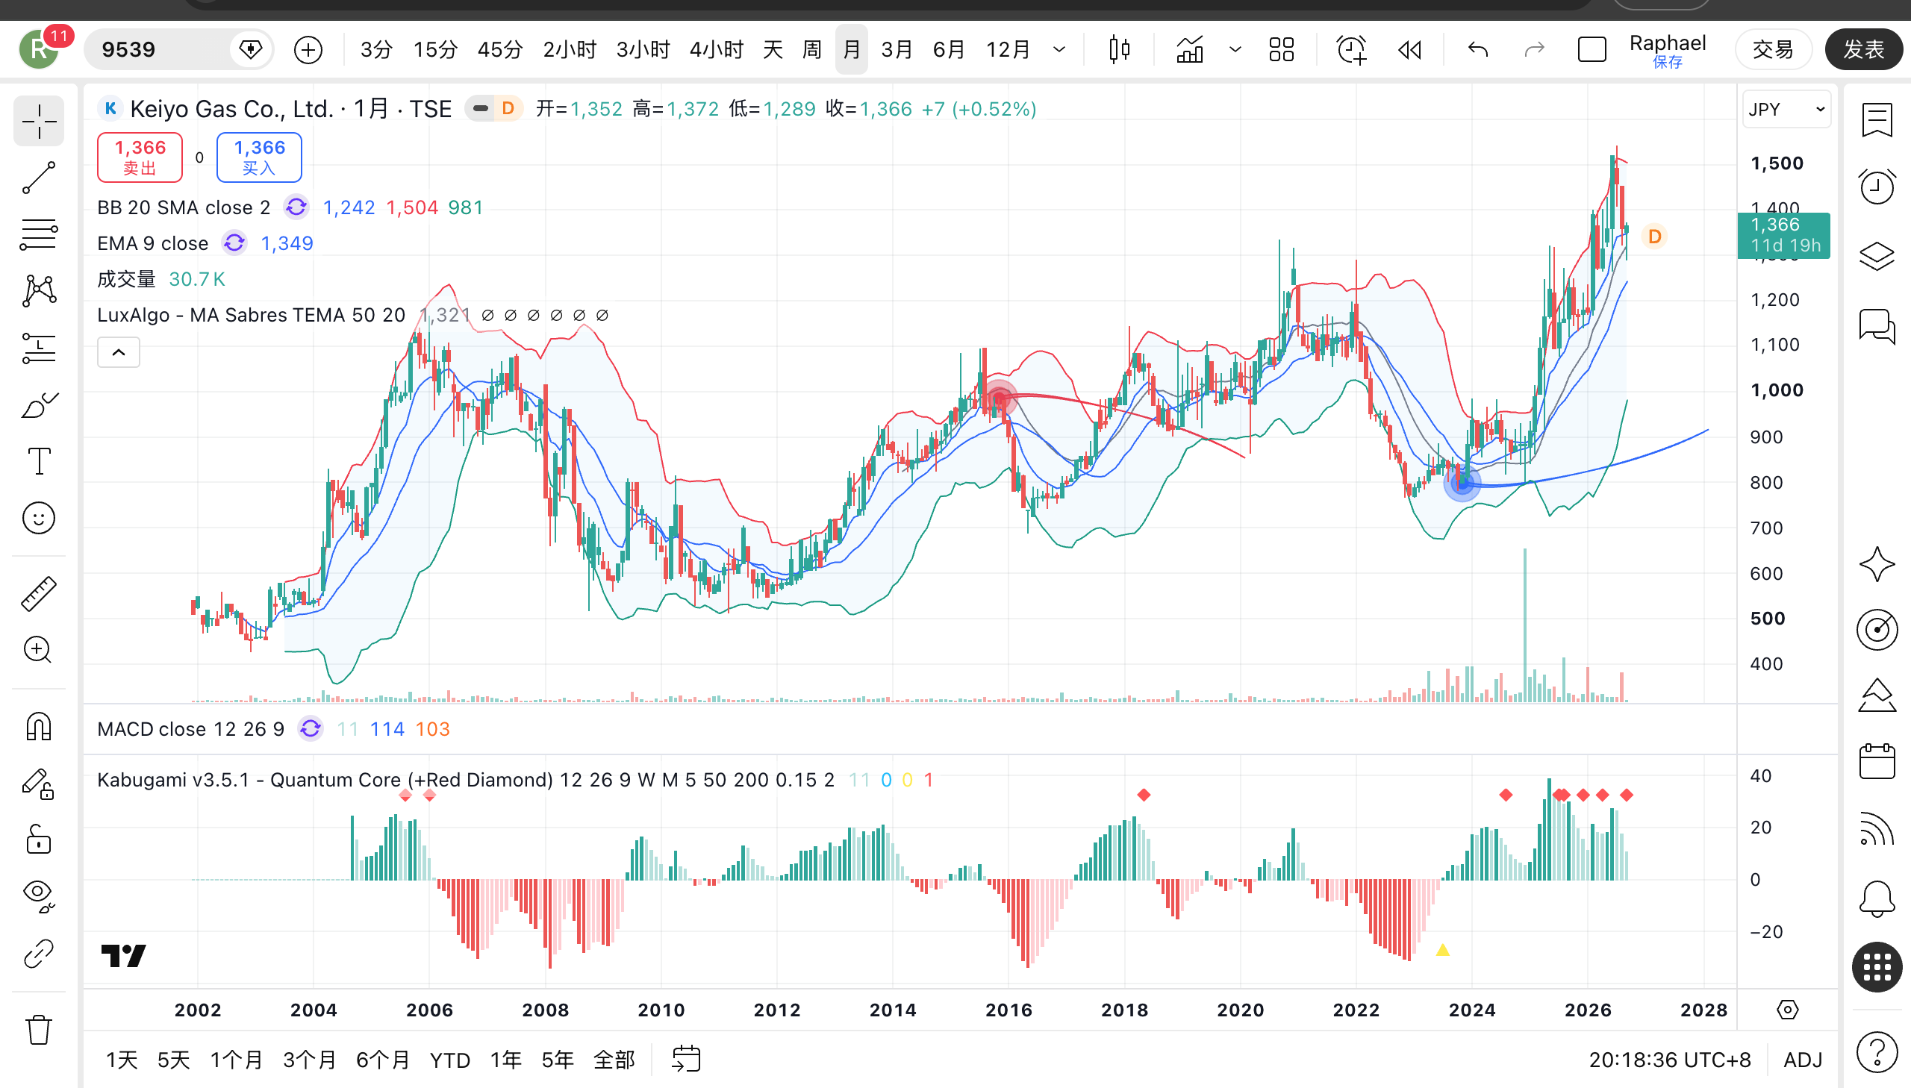The width and height of the screenshot is (1911, 1088).
Task: Open the indicators menu
Action: coord(1189,50)
